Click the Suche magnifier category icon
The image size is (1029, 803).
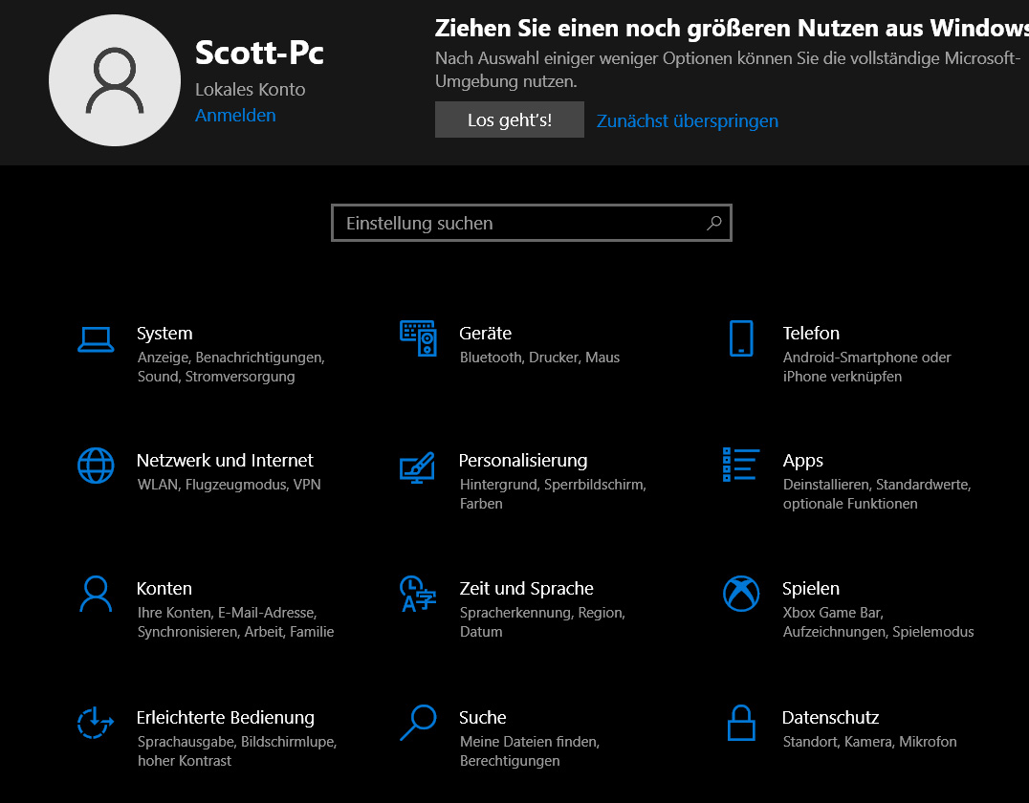pos(418,723)
